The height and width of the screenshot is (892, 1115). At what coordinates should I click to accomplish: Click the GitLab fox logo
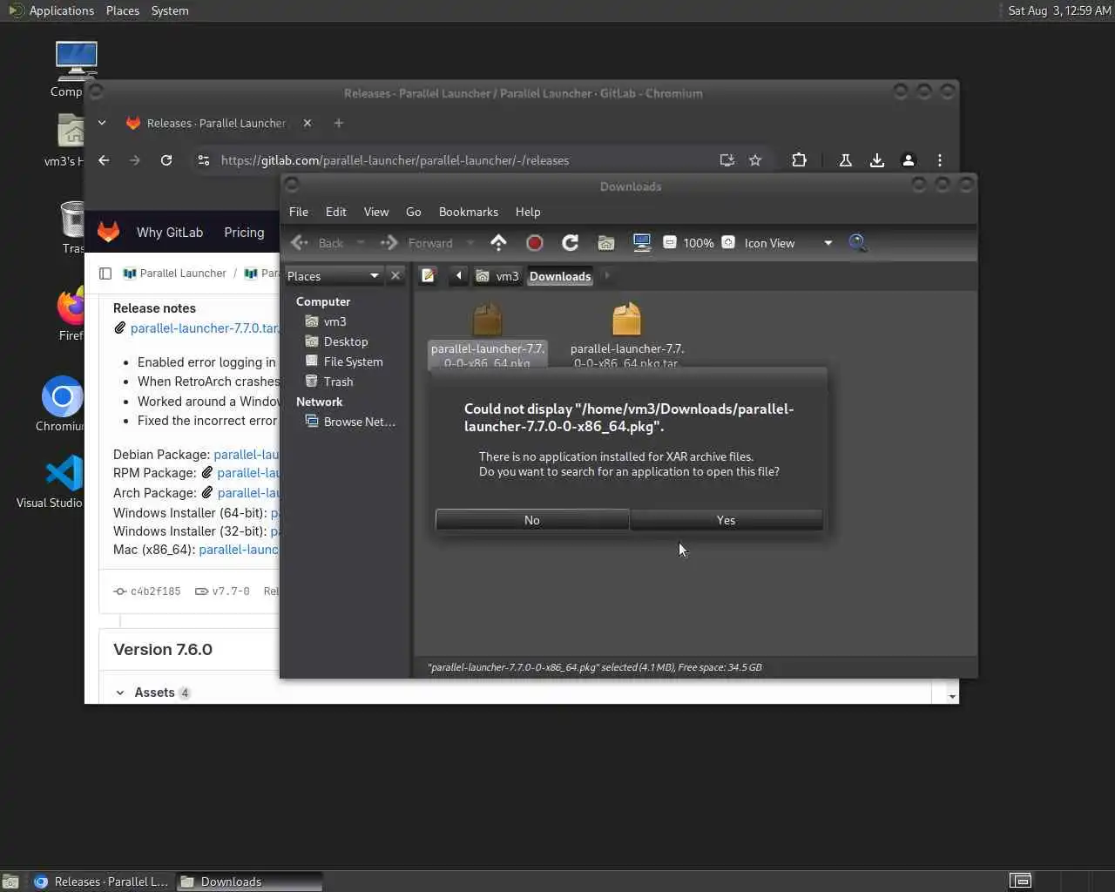108,232
